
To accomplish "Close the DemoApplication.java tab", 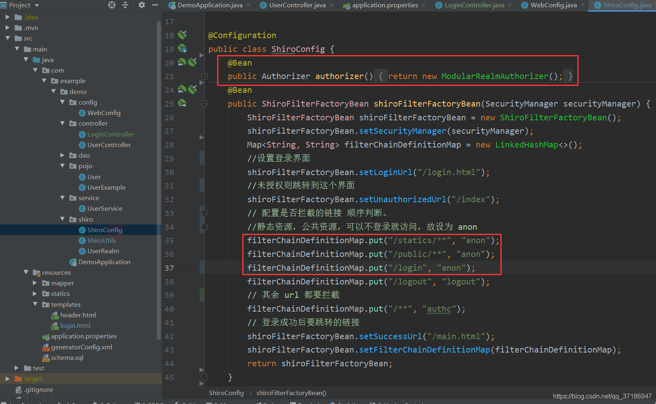I will click(248, 5).
